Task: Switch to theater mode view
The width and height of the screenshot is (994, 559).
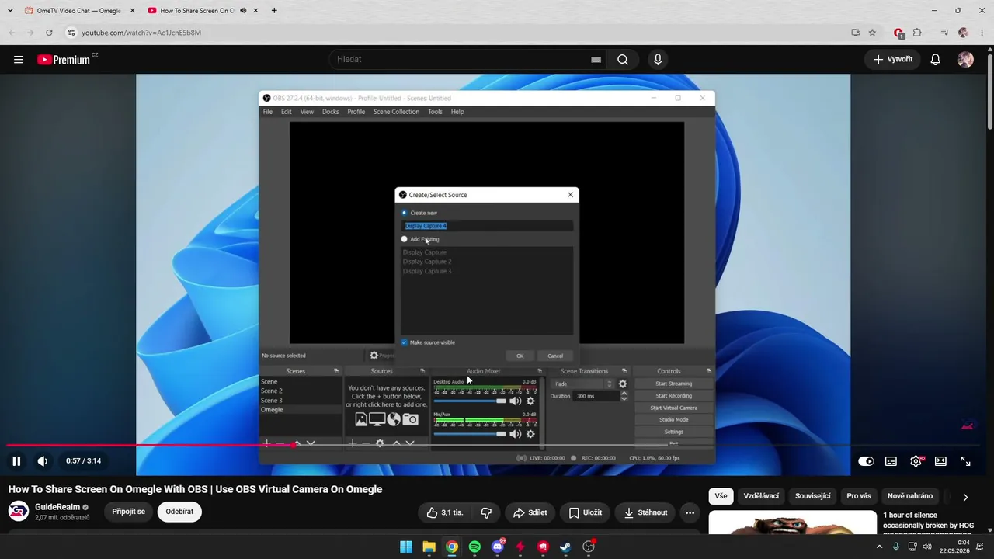Action: (940, 461)
